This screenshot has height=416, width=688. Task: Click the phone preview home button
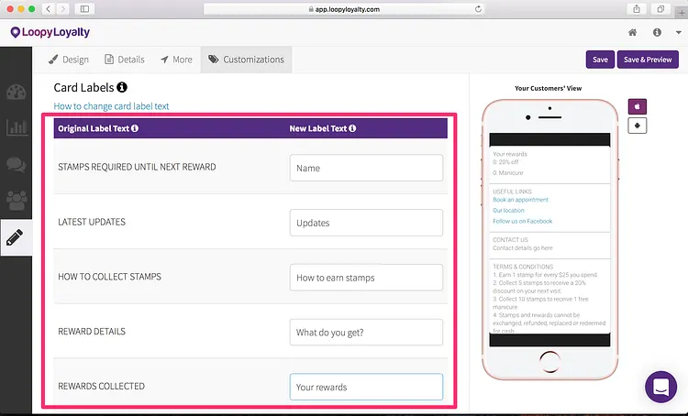(549, 362)
